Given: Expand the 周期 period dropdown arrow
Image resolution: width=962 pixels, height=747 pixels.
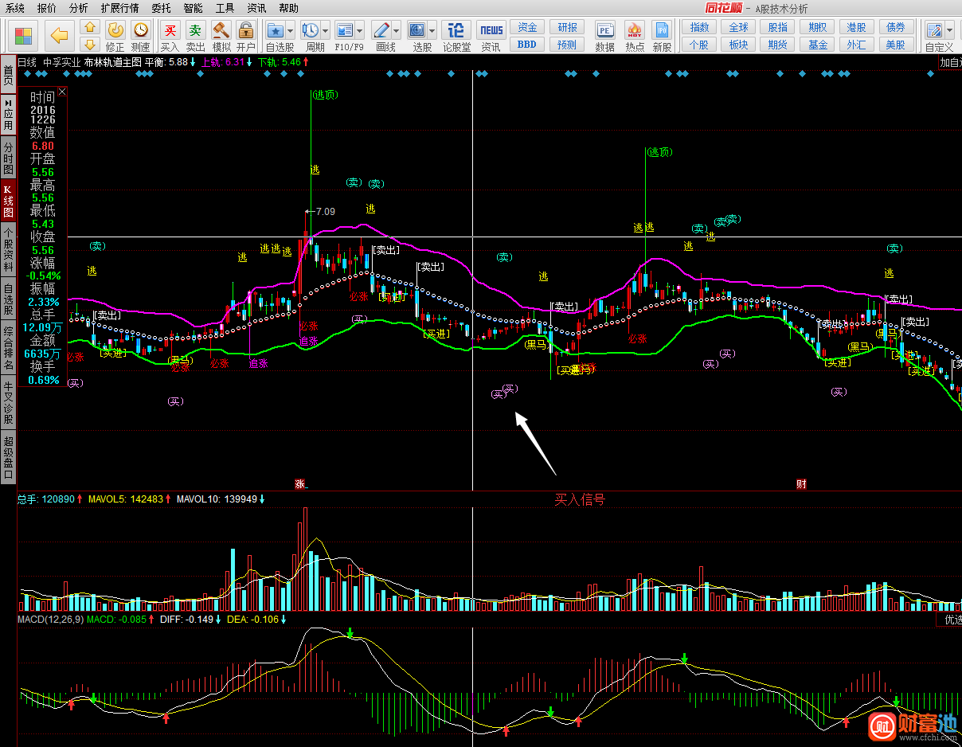Looking at the screenshot, I should pyautogui.click(x=325, y=30).
